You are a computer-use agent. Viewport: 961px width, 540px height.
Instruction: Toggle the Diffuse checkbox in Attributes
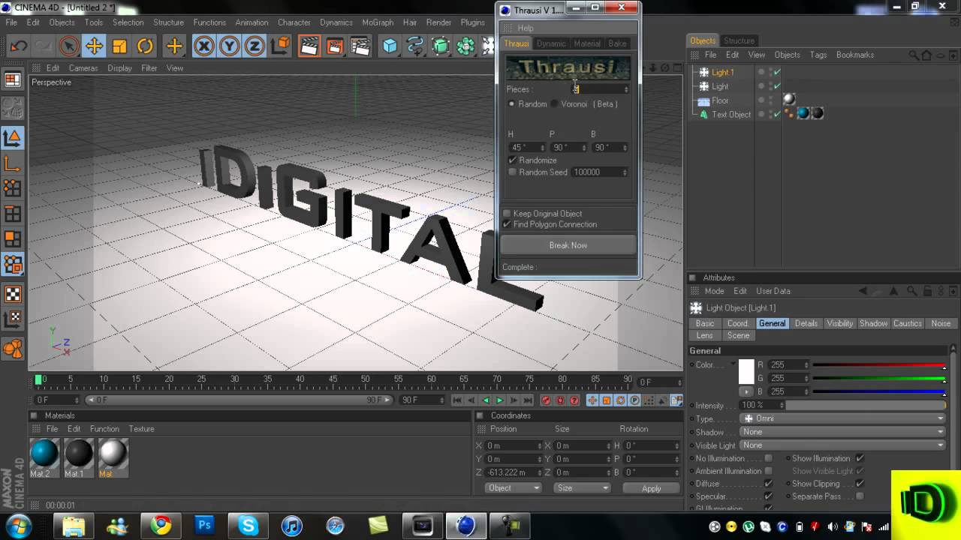pyautogui.click(x=768, y=484)
